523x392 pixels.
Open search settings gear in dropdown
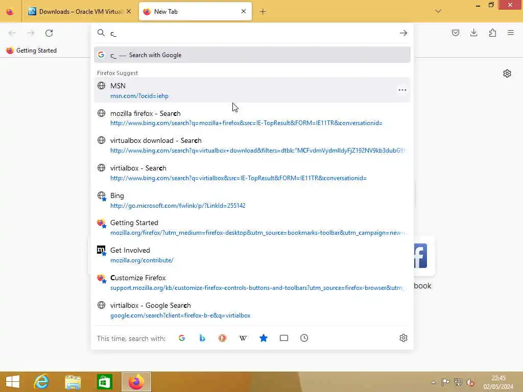[x=403, y=338]
